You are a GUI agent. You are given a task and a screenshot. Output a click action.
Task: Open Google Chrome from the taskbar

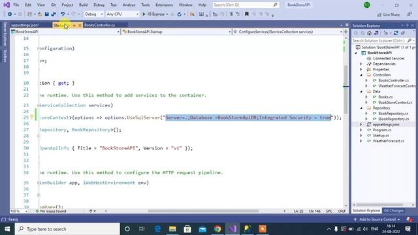tap(217, 229)
